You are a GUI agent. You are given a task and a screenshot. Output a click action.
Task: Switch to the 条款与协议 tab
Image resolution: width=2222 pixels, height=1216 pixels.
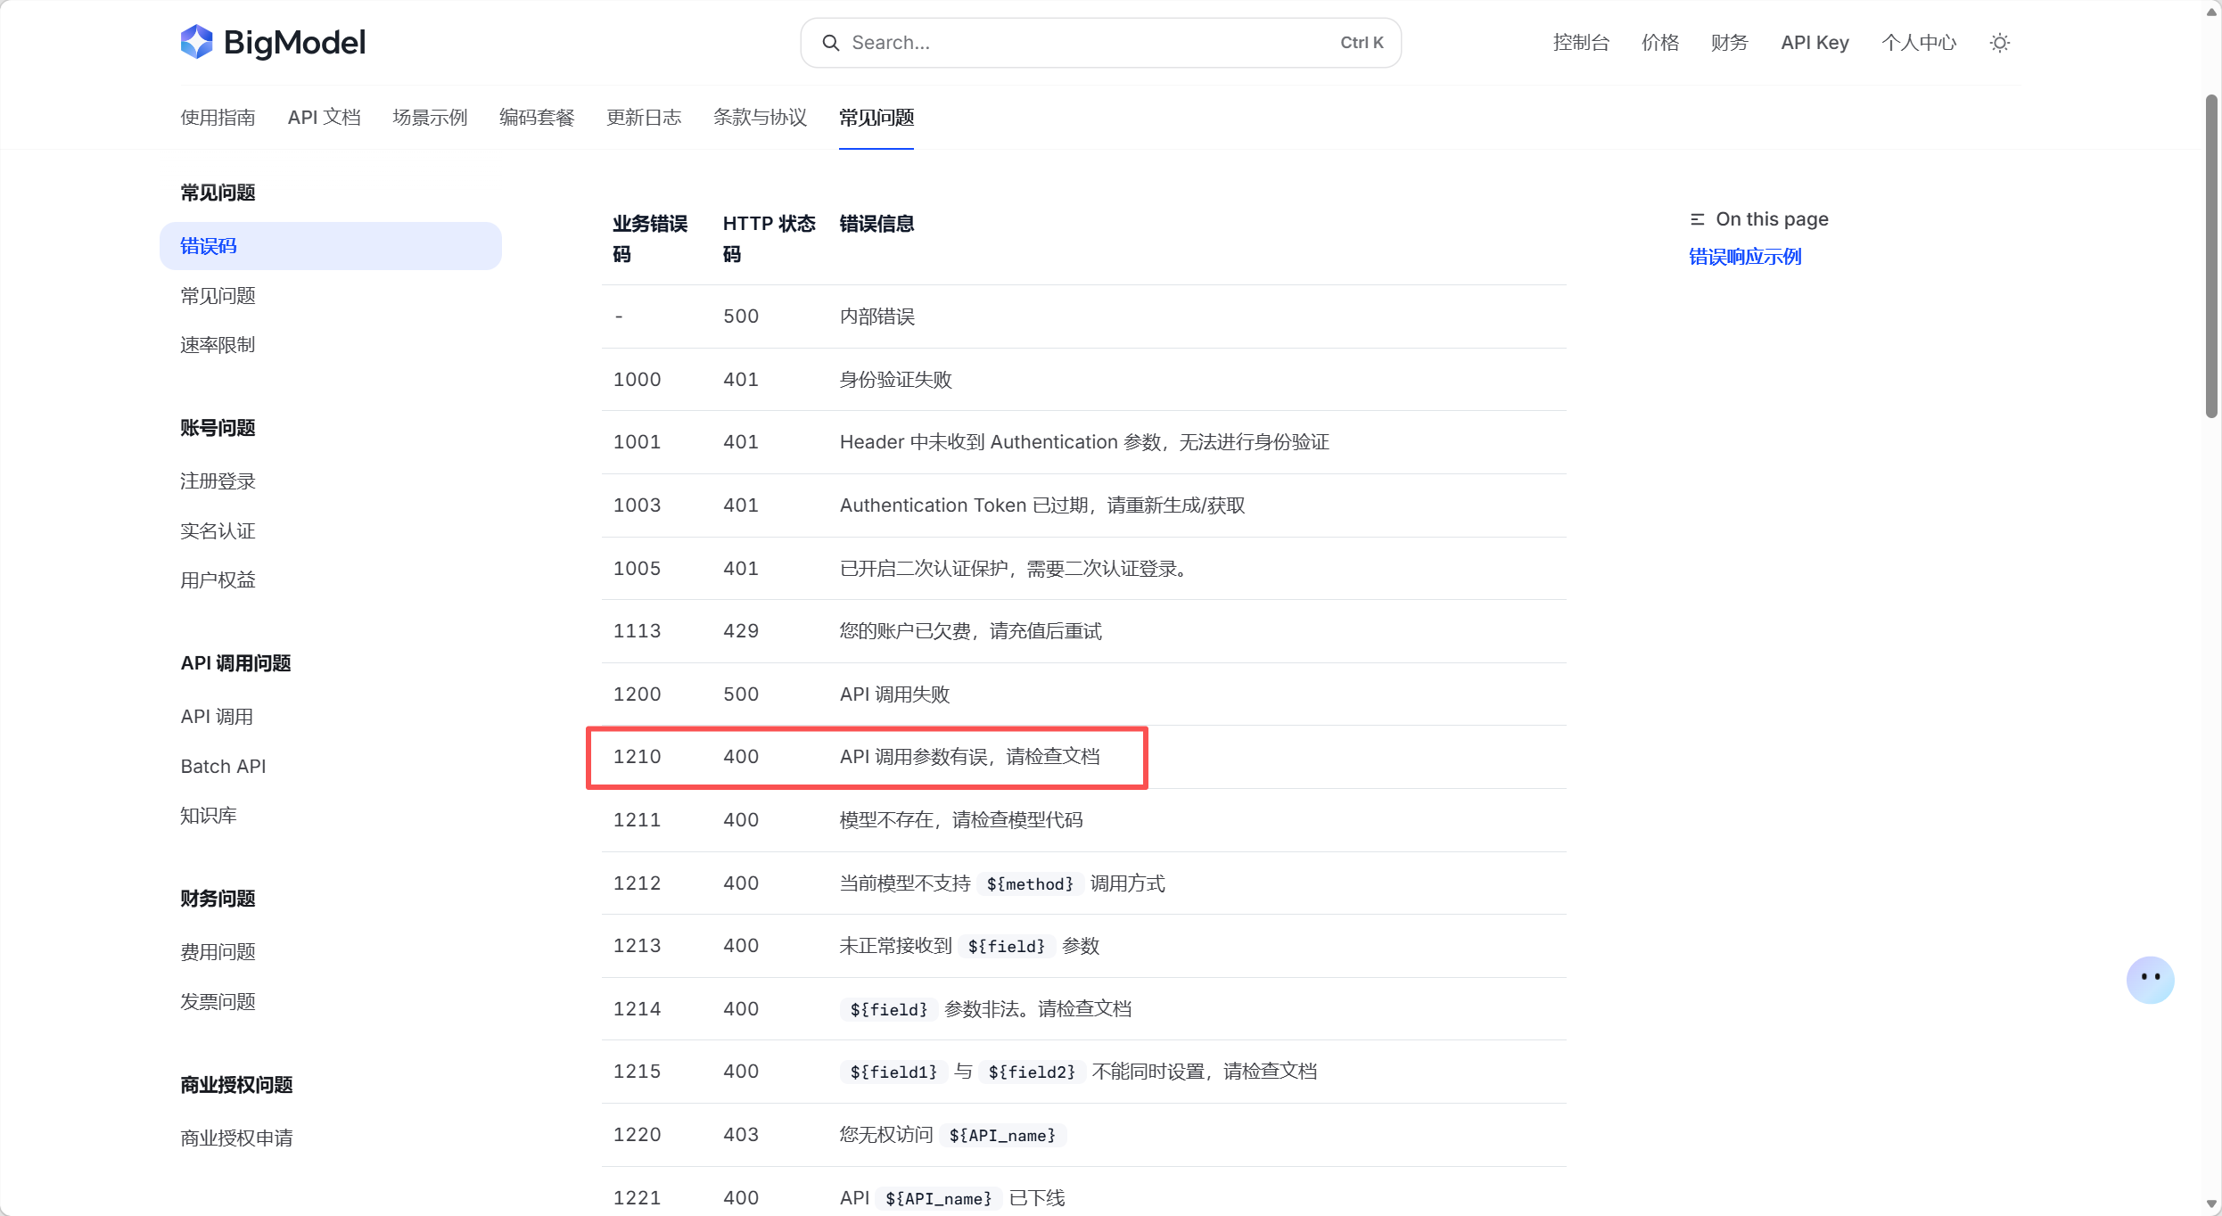coord(760,118)
